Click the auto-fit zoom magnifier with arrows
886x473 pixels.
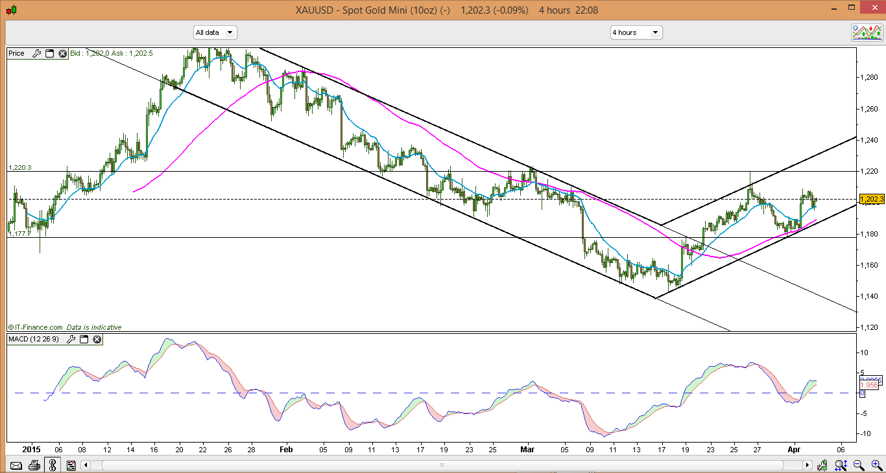coord(841,465)
